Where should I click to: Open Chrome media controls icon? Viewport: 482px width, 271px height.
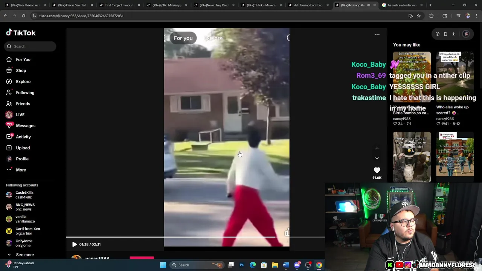coord(458,16)
